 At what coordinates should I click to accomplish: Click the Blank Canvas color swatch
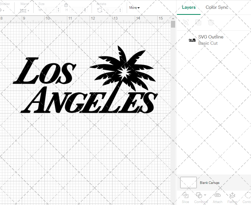(x=188, y=183)
